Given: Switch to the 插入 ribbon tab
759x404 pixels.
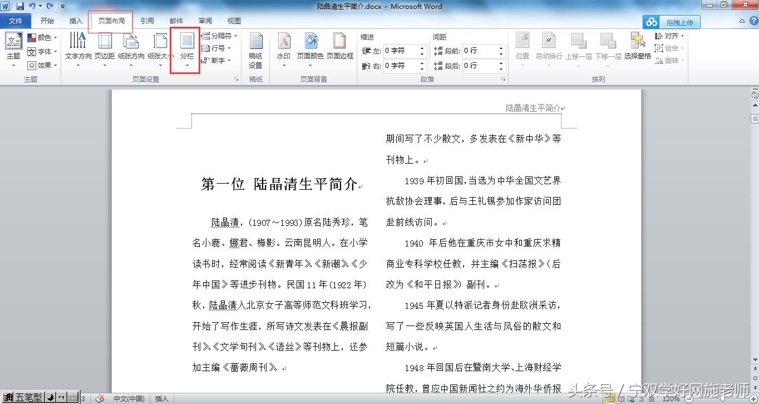Looking at the screenshot, I should (x=76, y=21).
